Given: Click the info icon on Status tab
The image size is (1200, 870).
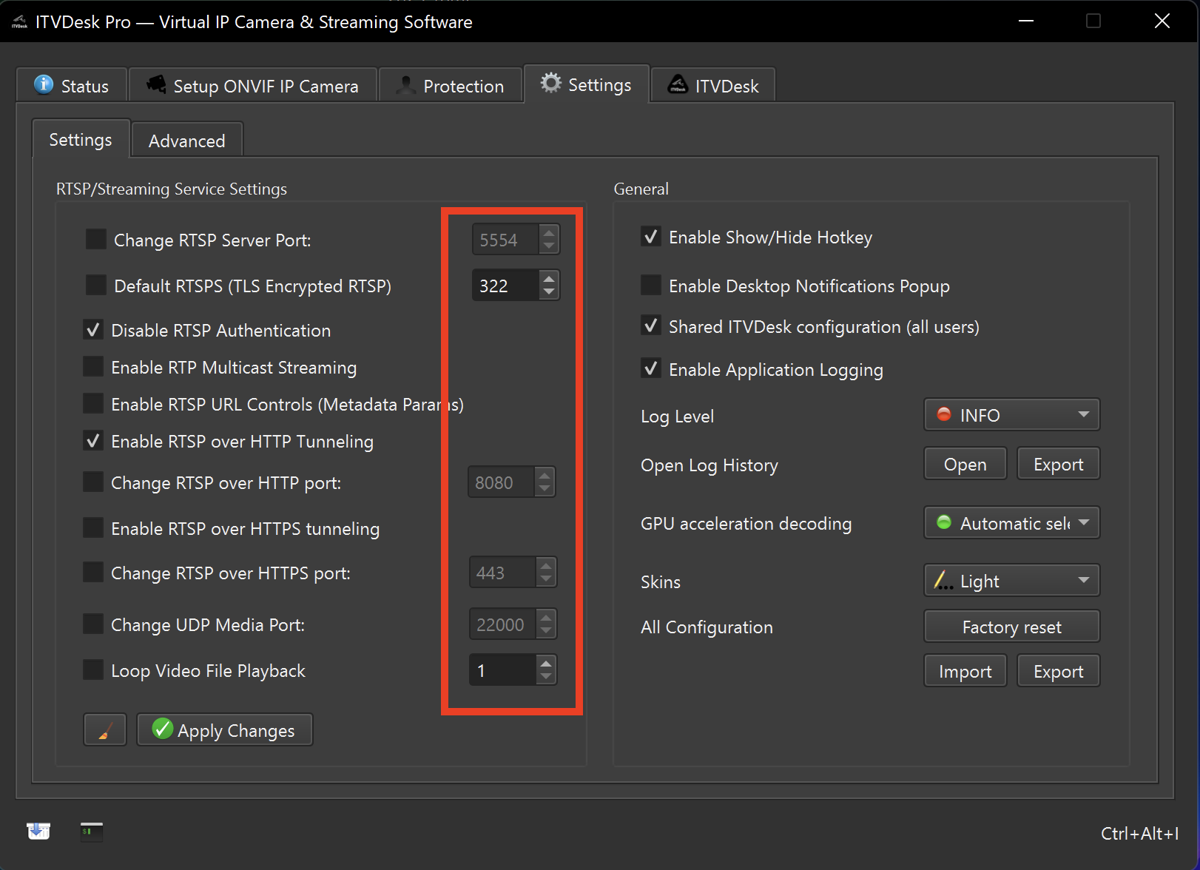Looking at the screenshot, I should [44, 85].
